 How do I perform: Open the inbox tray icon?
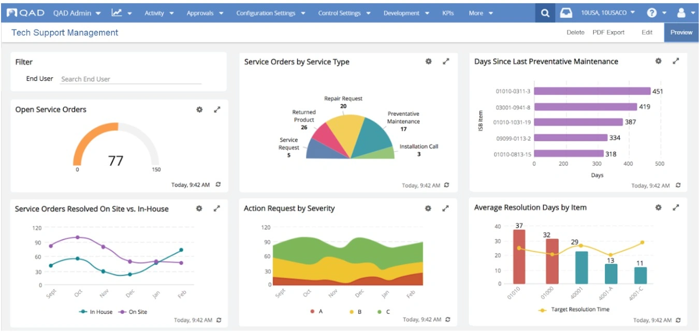566,13
